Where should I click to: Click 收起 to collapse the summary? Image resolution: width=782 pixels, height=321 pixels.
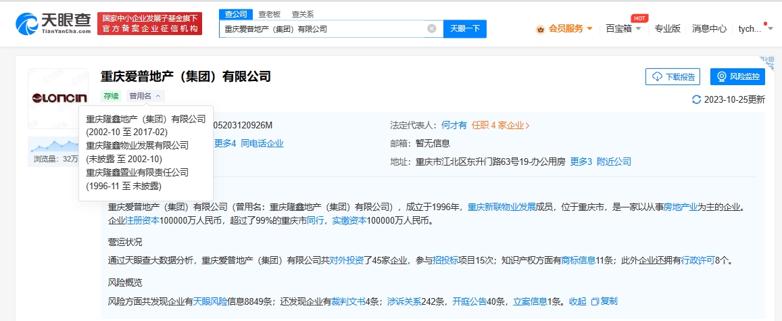577,301
